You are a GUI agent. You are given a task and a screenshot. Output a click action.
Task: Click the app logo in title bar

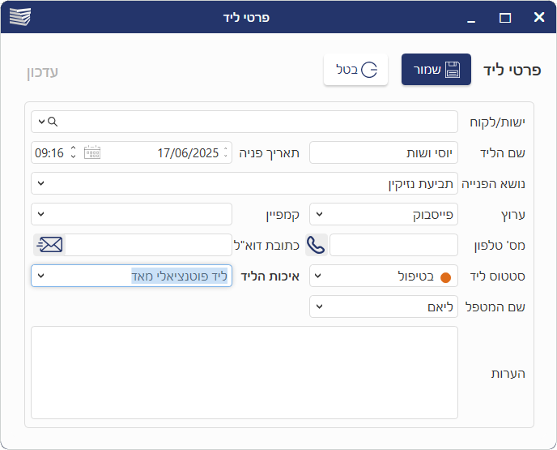click(19, 17)
